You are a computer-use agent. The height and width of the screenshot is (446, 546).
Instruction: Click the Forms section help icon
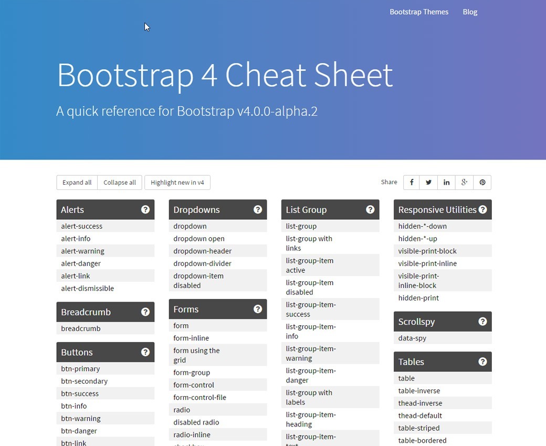pyautogui.click(x=258, y=310)
